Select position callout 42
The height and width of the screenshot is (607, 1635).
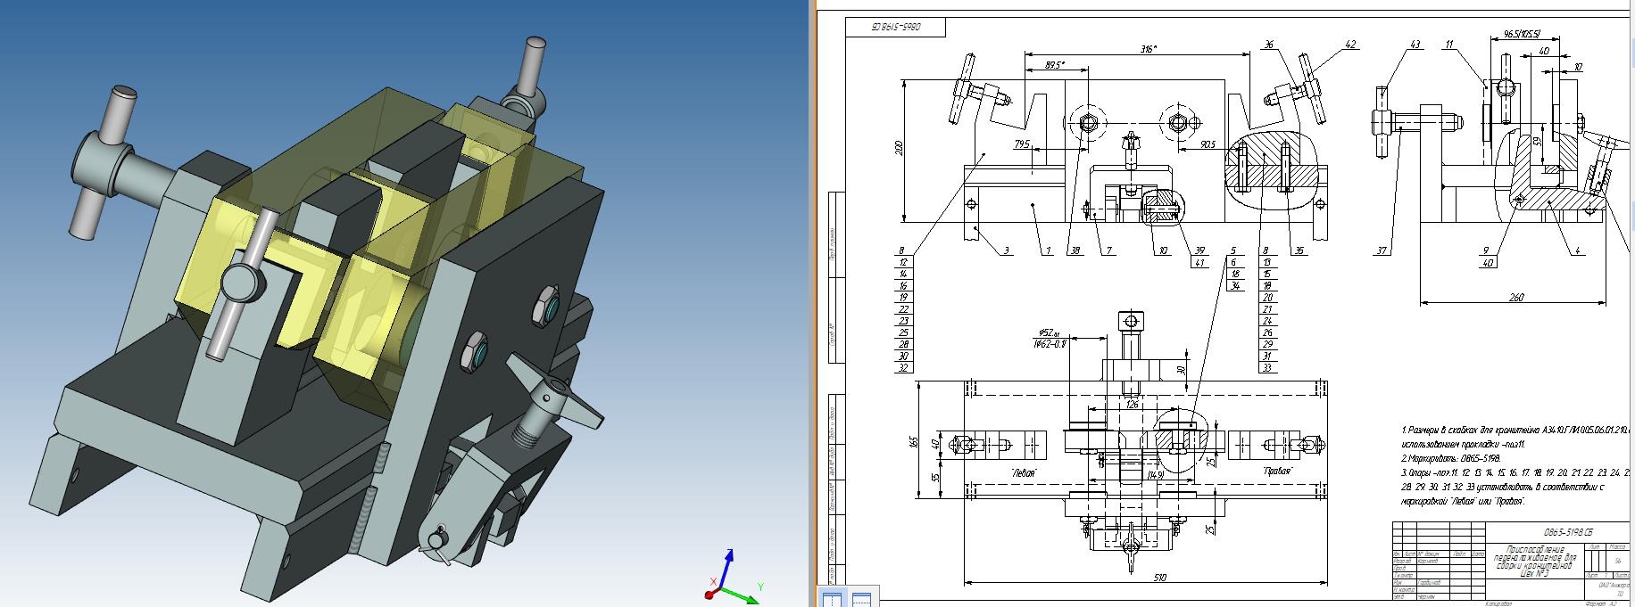[x=1349, y=45]
